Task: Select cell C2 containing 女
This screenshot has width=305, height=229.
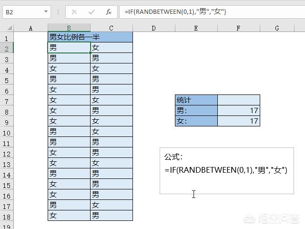Action: pyautogui.click(x=112, y=48)
